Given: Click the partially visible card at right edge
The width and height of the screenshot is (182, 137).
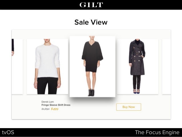Looking at the screenshot, I should (x=166, y=67).
